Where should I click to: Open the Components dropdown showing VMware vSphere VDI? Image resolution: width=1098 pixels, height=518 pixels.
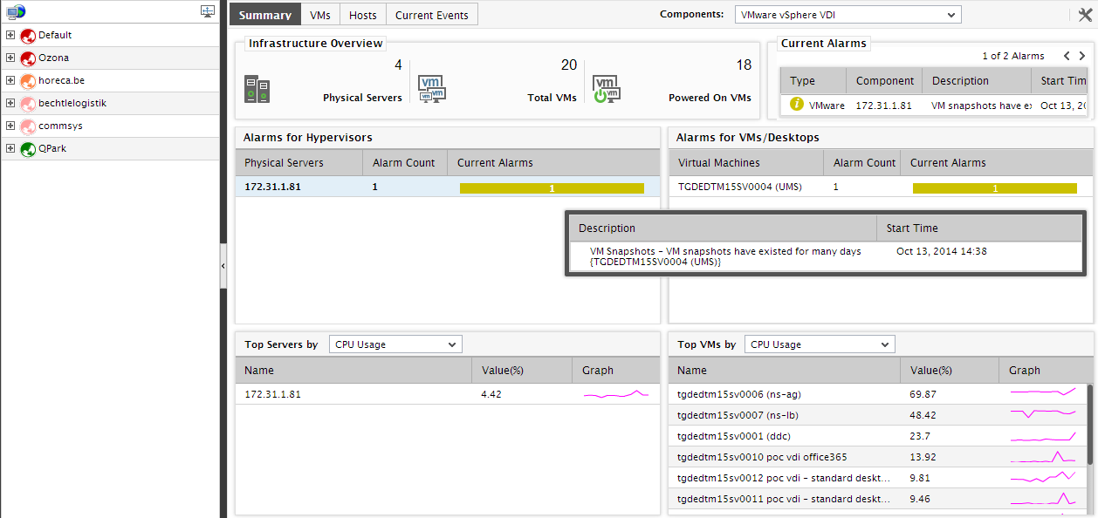click(848, 15)
